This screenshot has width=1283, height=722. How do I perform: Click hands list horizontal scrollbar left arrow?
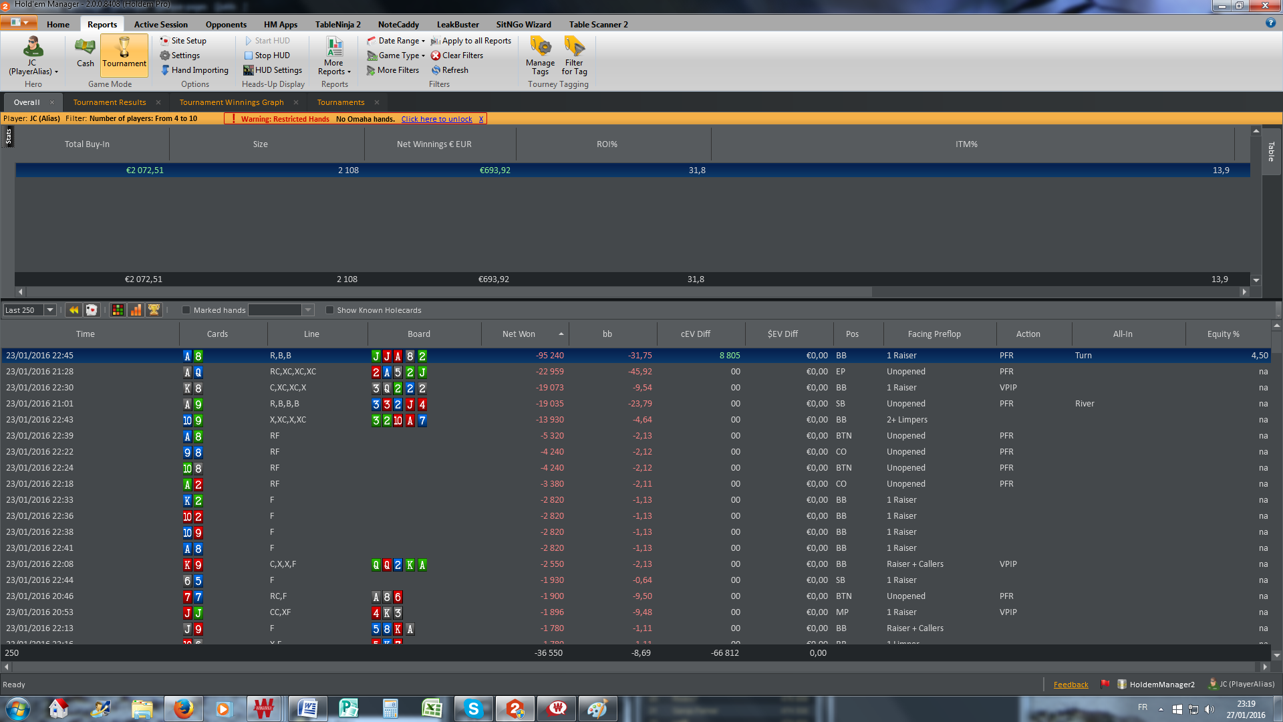click(6, 667)
